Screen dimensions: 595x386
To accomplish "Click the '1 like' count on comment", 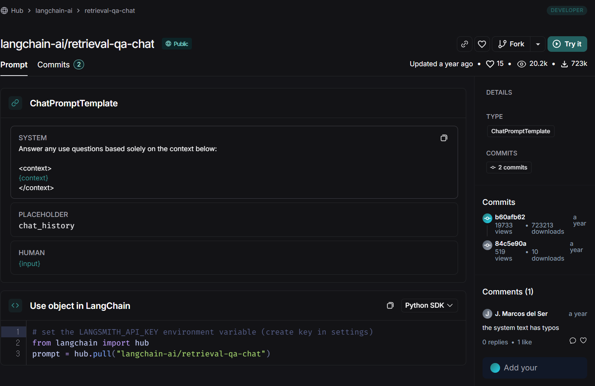I will click(525, 342).
